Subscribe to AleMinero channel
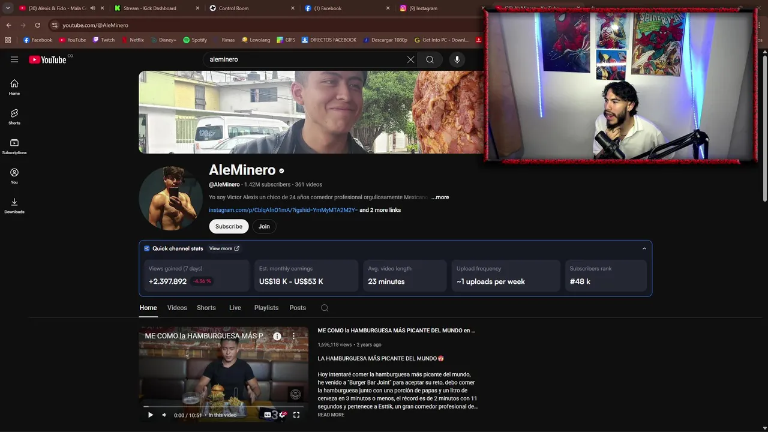This screenshot has width=768, height=432. 229,226
